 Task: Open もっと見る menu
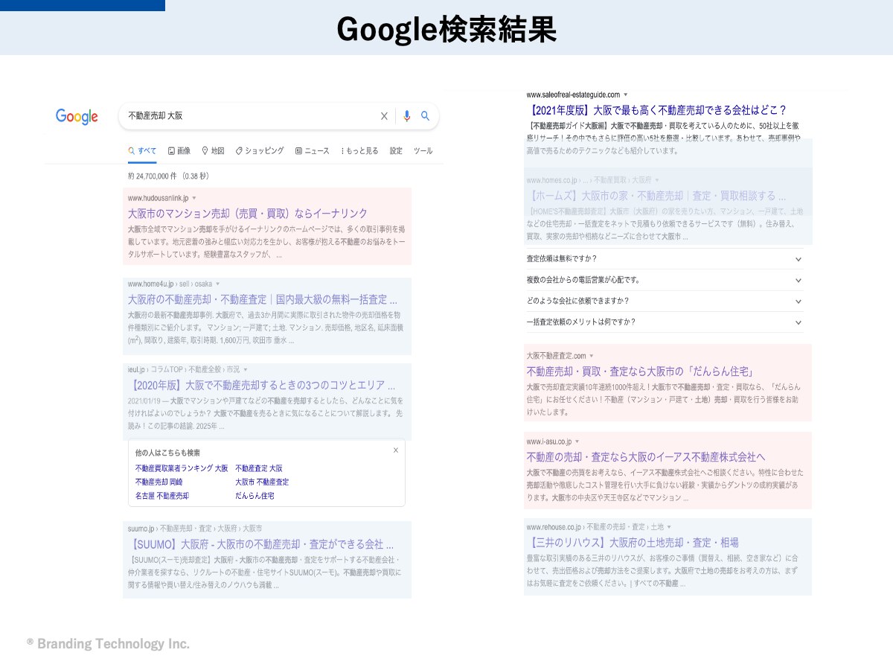tap(360, 150)
